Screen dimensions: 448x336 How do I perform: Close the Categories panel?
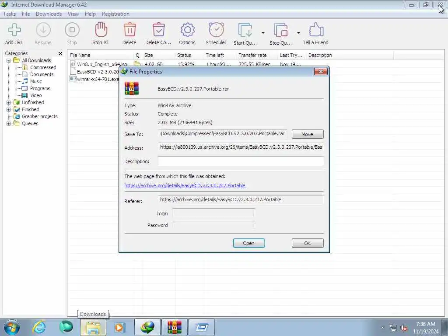[x=60, y=53]
